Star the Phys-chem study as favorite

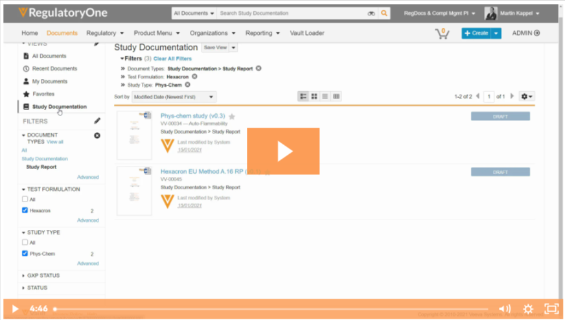[x=232, y=117]
